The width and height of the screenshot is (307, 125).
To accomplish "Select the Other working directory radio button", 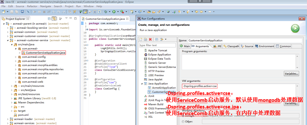I will (x=183, y=121).
